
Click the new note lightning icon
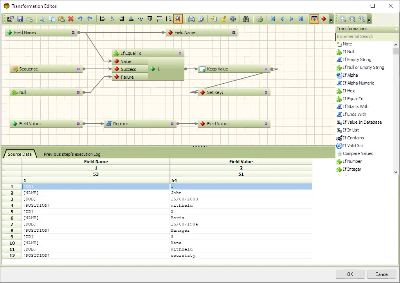[214, 19]
